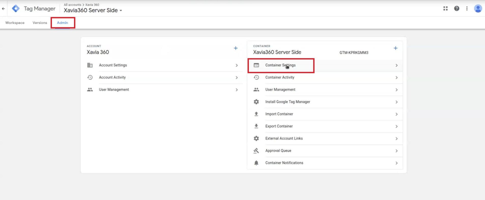Expand External Account Links chevron
Viewport: 485px width, 200px height.
click(x=396, y=139)
